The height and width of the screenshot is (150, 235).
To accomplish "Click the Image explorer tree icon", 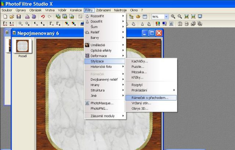I will coord(131,17).
